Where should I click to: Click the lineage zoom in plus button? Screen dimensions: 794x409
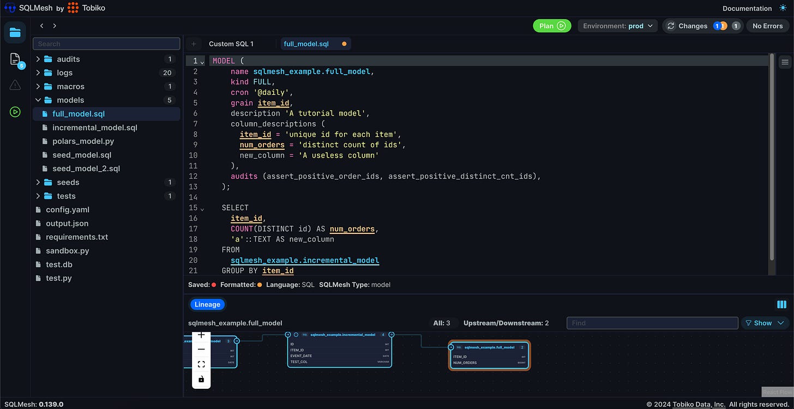tap(201, 335)
